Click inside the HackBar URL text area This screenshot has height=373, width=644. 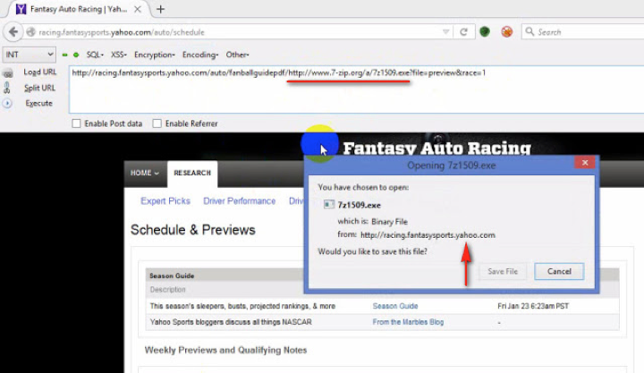[x=349, y=94]
